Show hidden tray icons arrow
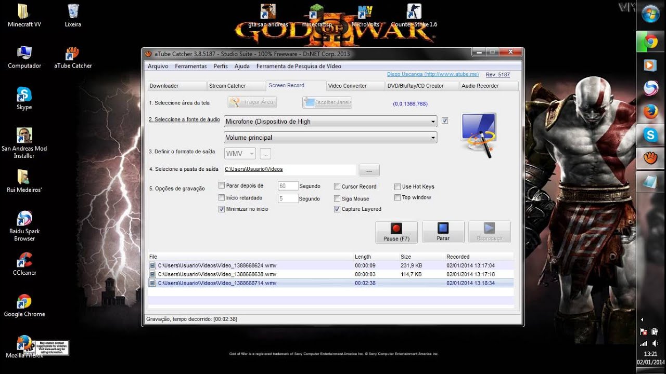666x374 pixels. 642,319
